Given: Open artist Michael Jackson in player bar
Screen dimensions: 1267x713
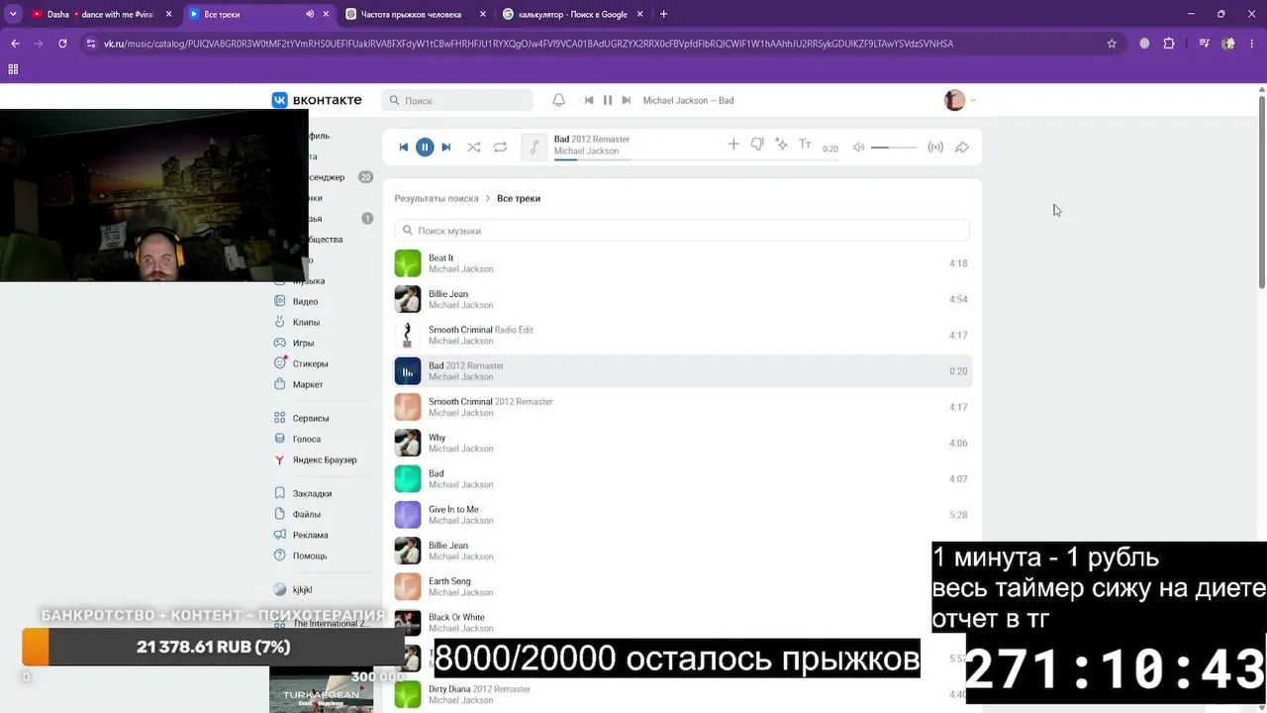Looking at the screenshot, I should (586, 152).
